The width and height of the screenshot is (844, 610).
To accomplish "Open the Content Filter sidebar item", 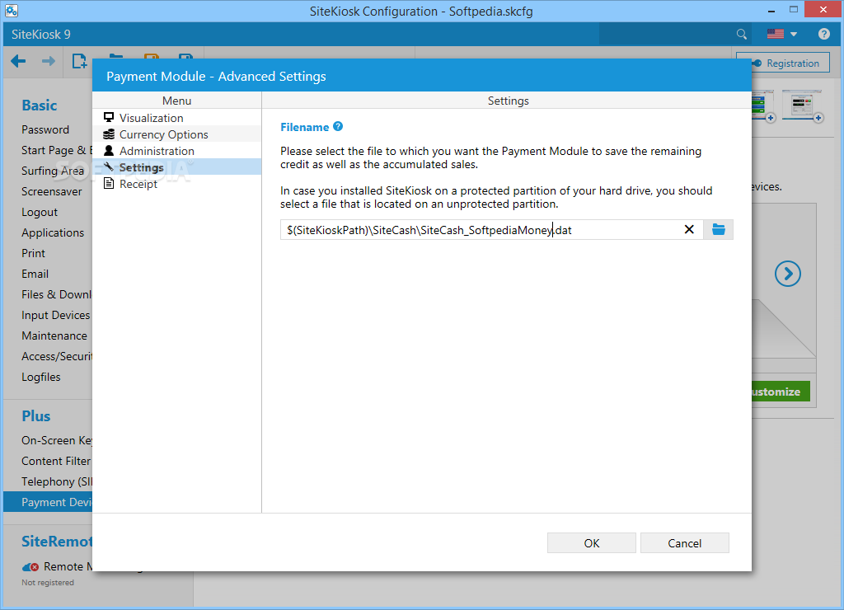I will [x=57, y=461].
